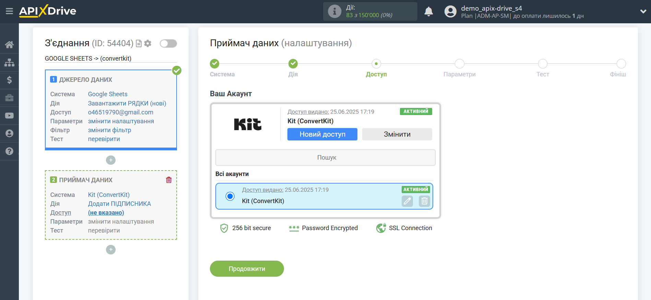The image size is (651, 300).
Task: Click the Продовжити button
Action: 247,269
